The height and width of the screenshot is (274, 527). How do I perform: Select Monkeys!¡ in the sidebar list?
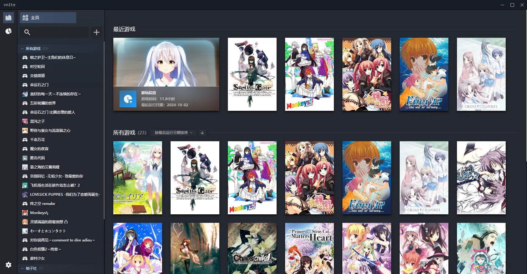[61, 213]
